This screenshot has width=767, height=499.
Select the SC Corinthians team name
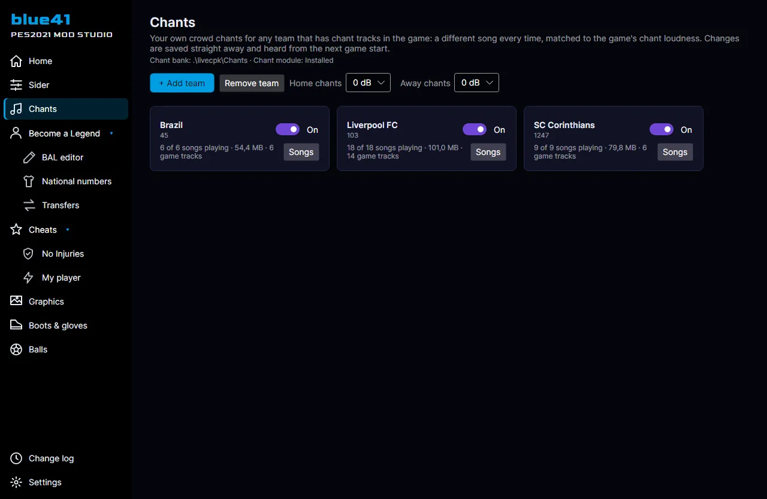tap(564, 125)
